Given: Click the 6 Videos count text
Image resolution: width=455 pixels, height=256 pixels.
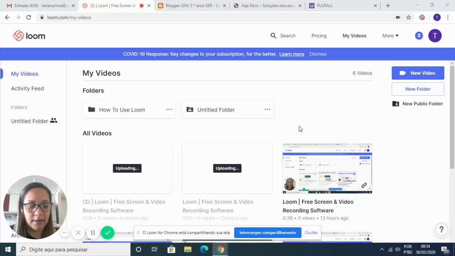Looking at the screenshot, I should click(362, 73).
